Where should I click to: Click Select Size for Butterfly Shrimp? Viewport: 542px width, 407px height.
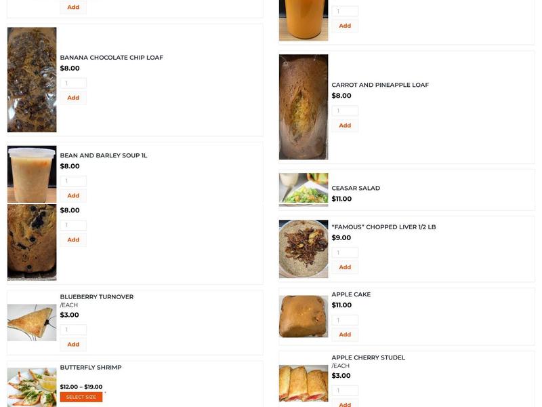pyautogui.click(x=81, y=397)
